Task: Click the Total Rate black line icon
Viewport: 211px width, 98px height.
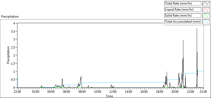Action: point(206,3)
